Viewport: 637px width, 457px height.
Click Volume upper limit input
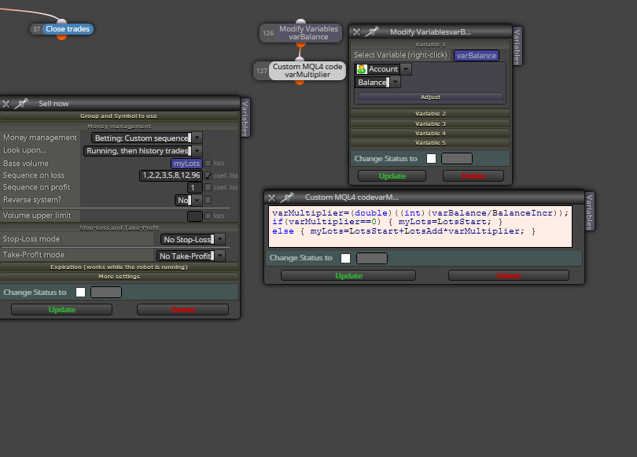point(195,216)
